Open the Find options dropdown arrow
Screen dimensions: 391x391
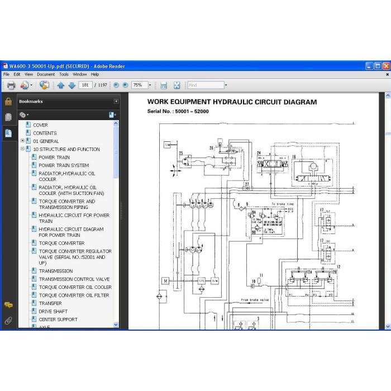pyautogui.click(x=226, y=85)
